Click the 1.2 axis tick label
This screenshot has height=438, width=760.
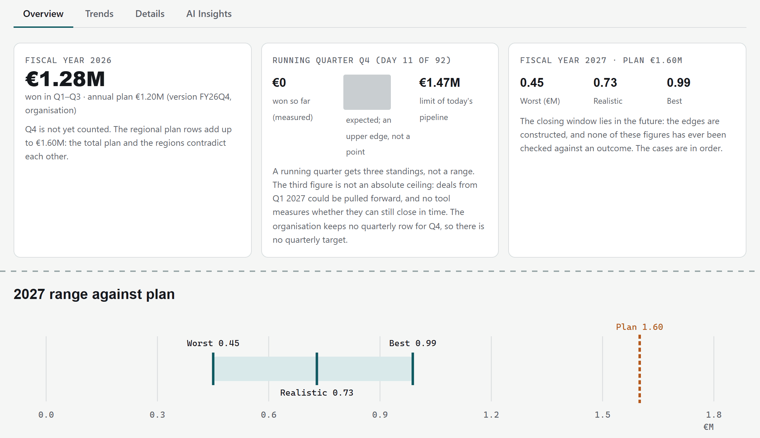click(491, 415)
